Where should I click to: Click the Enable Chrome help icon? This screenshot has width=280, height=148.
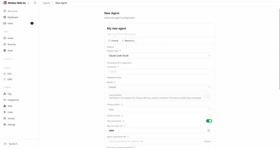122,116
